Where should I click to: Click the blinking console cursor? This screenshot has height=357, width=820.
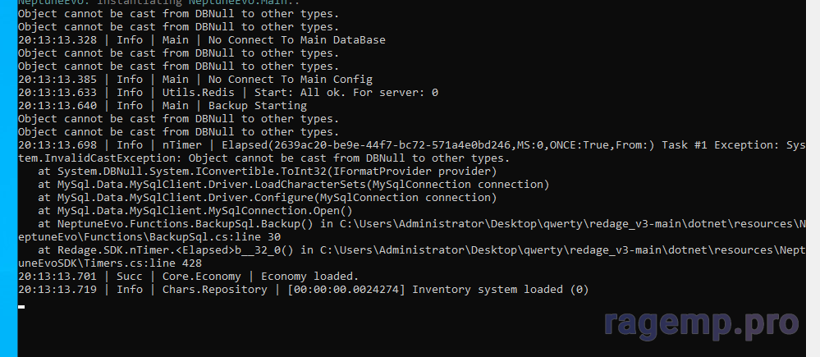[x=21, y=306]
